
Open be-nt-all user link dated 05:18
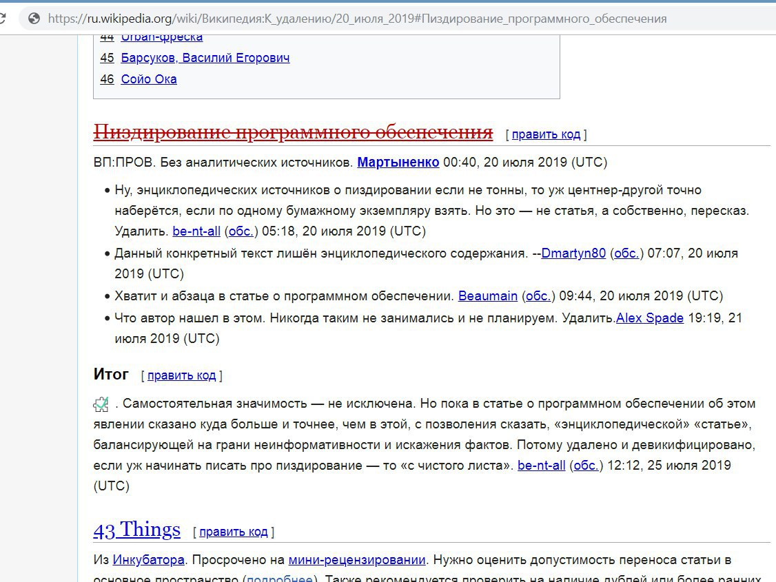[196, 231]
